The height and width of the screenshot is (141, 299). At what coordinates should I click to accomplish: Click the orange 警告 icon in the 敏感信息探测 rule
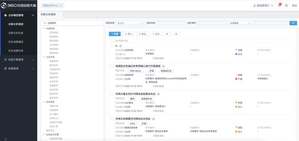(236, 131)
